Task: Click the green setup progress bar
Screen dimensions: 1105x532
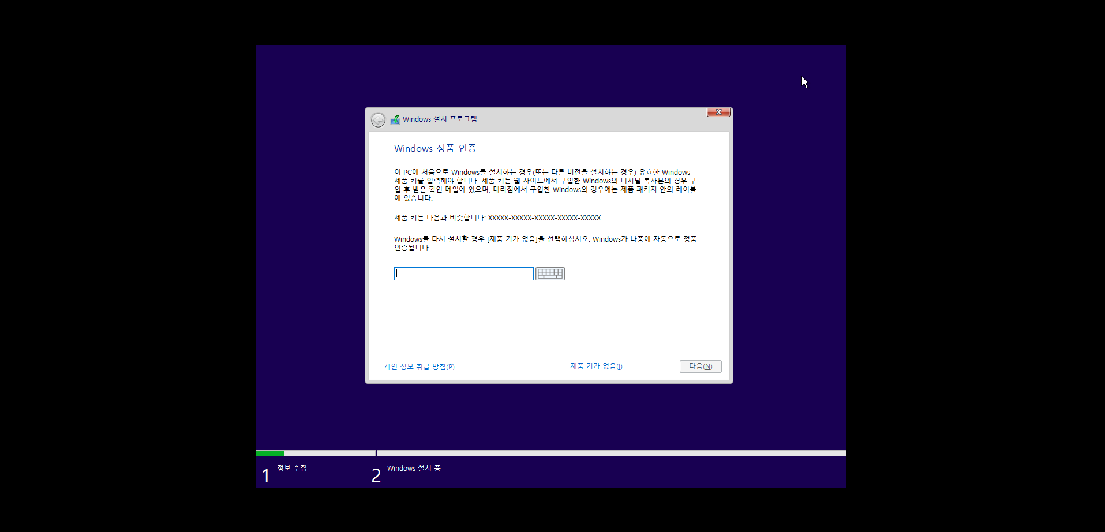Action: (x=269, y=453)
